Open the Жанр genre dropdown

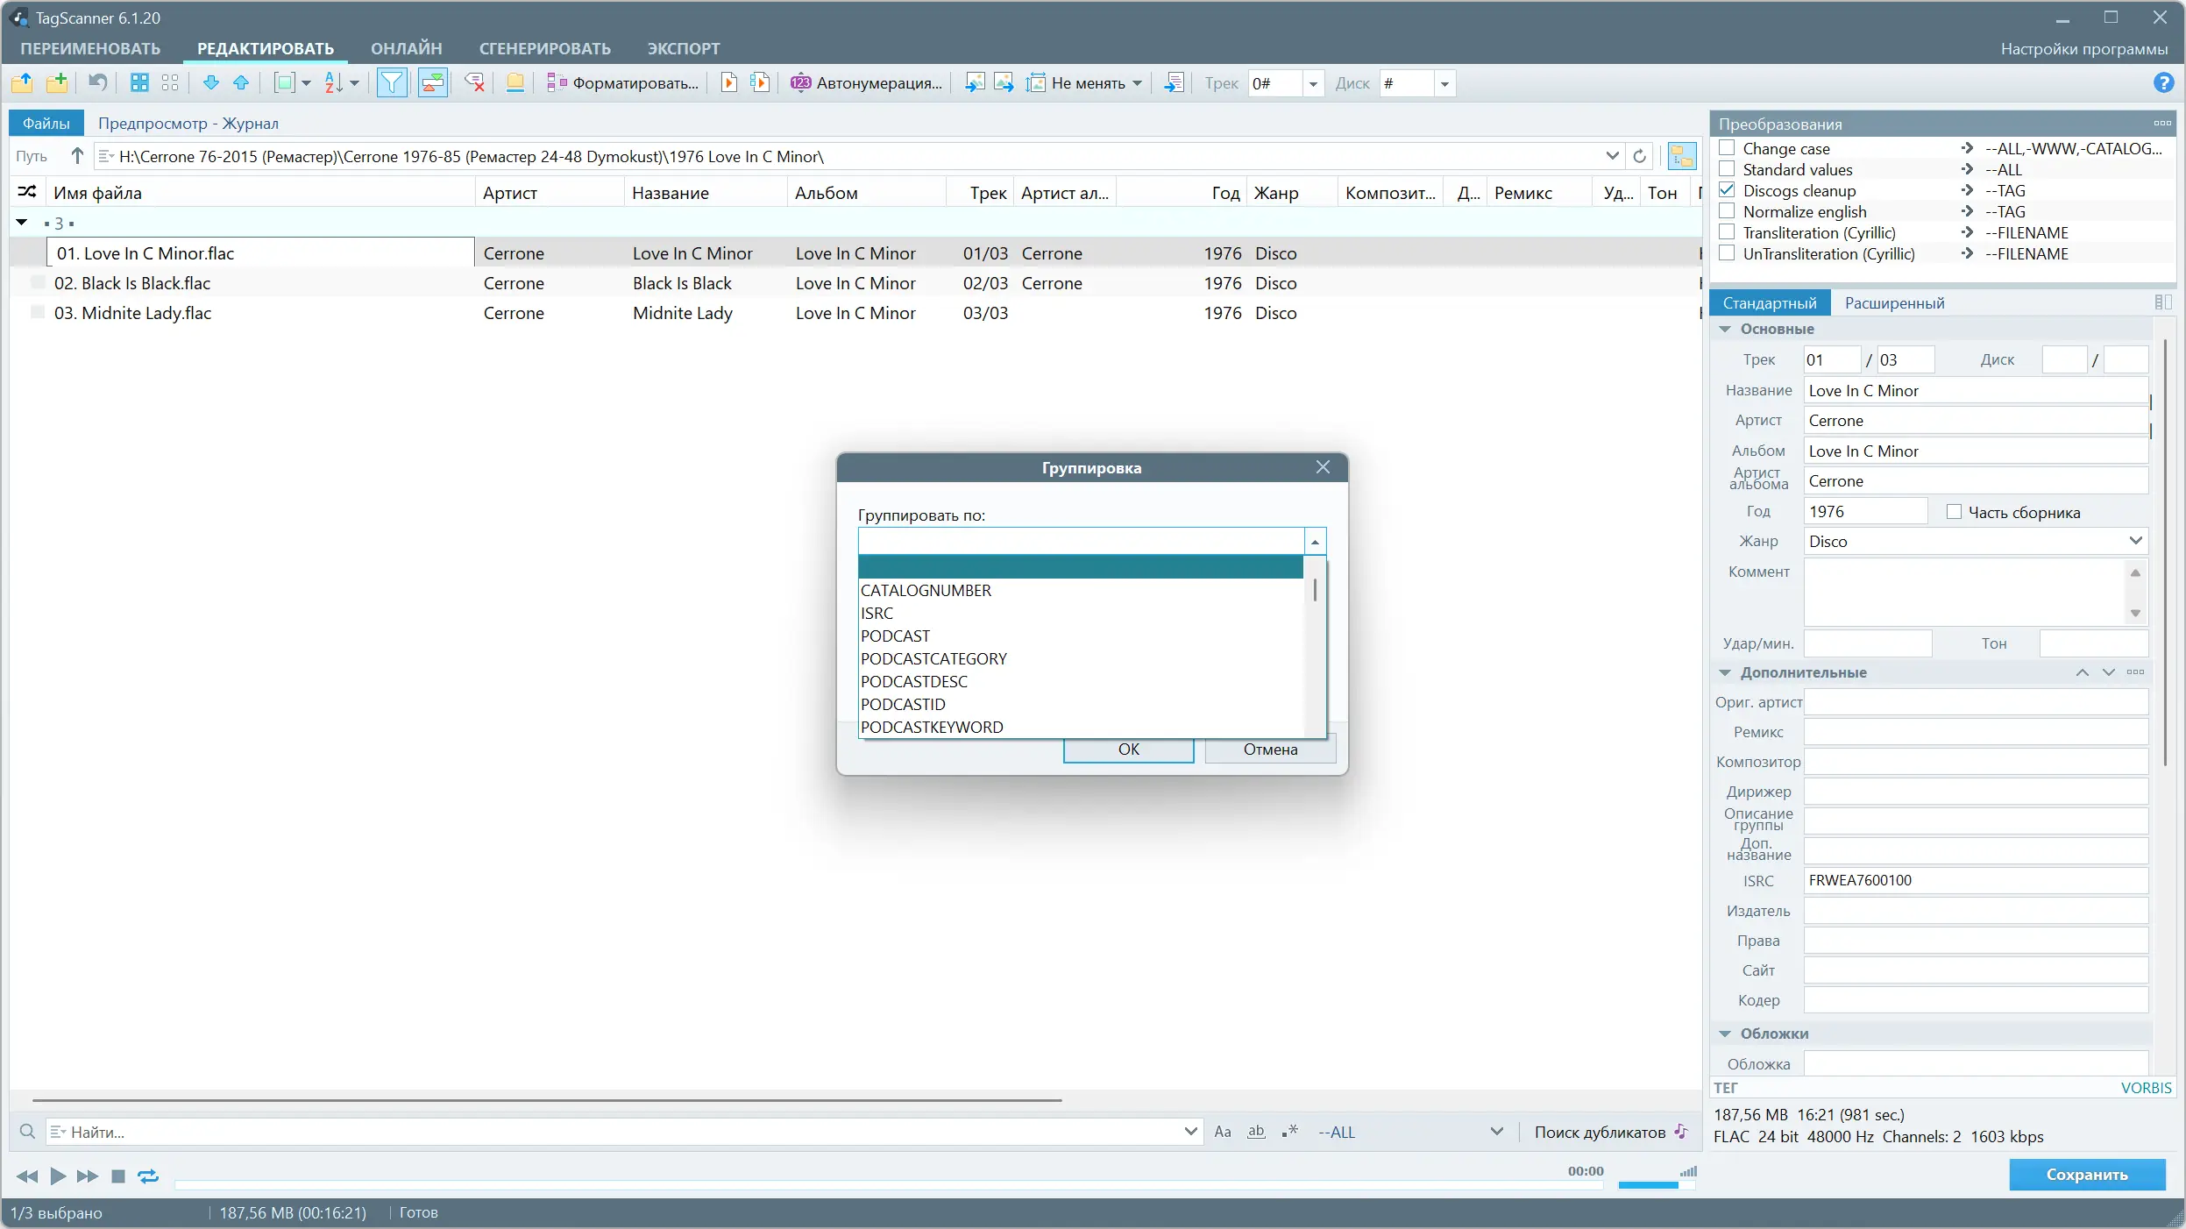[2136, 541]
